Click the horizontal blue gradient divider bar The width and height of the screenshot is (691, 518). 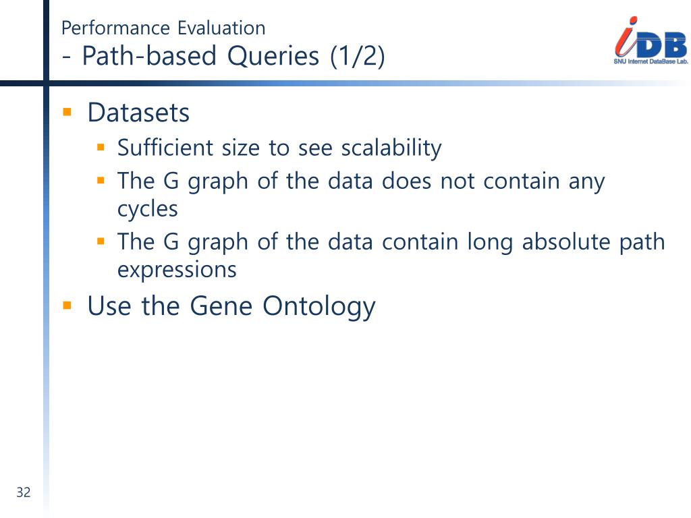coord(345,83)
